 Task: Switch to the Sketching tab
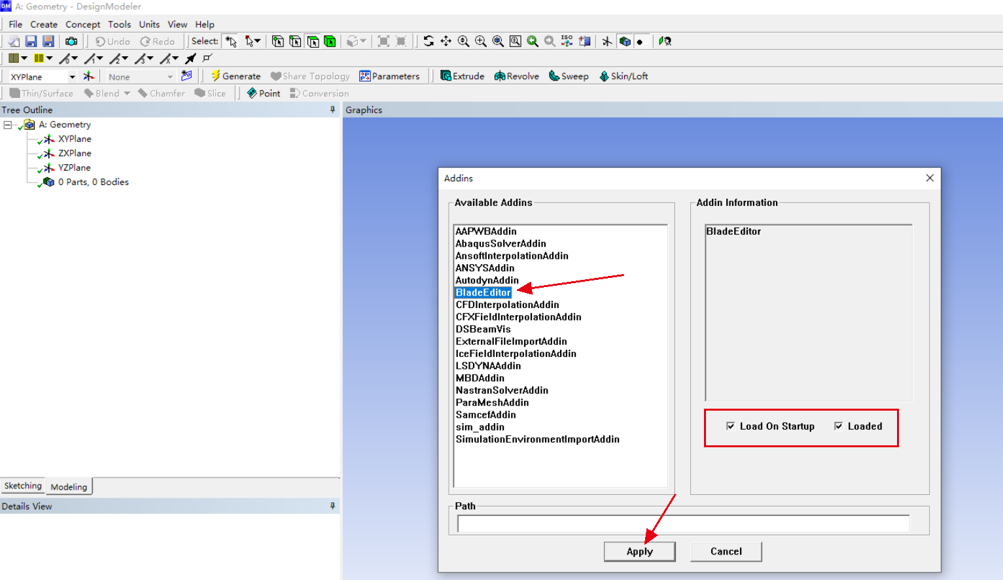pyautogui.click(x=23, y=486)
